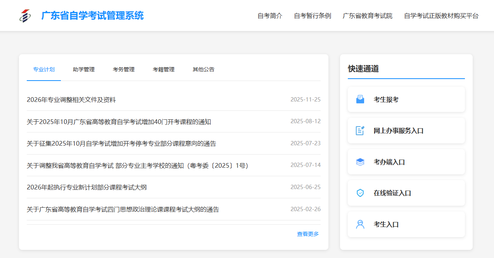Open 自学考试正版教材购买平台 link
494x258 pixels.
[441, 16]
